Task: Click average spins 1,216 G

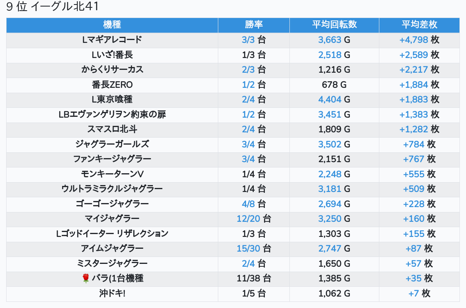Action: point(334,69)
